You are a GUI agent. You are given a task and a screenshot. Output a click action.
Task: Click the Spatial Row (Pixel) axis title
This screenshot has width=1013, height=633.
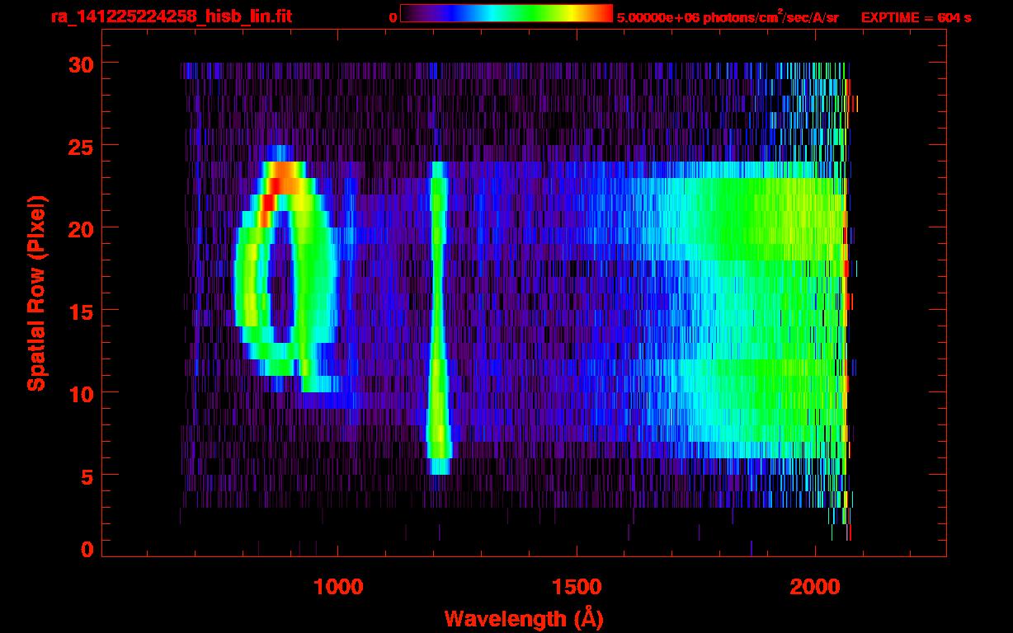click(35, 294)
